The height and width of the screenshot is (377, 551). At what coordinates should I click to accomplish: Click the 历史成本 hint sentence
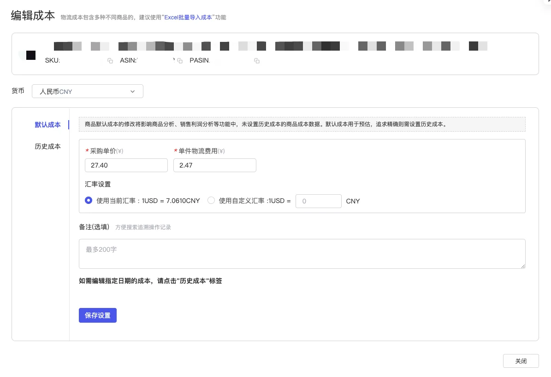coord(150,280)
